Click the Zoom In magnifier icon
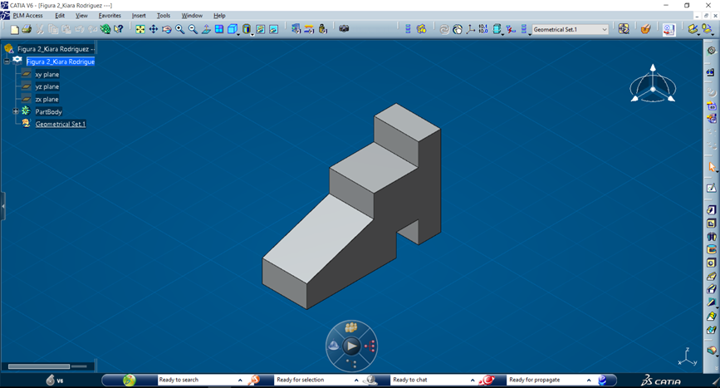Screen dimensions: 720x388 [x=180, y=29]
